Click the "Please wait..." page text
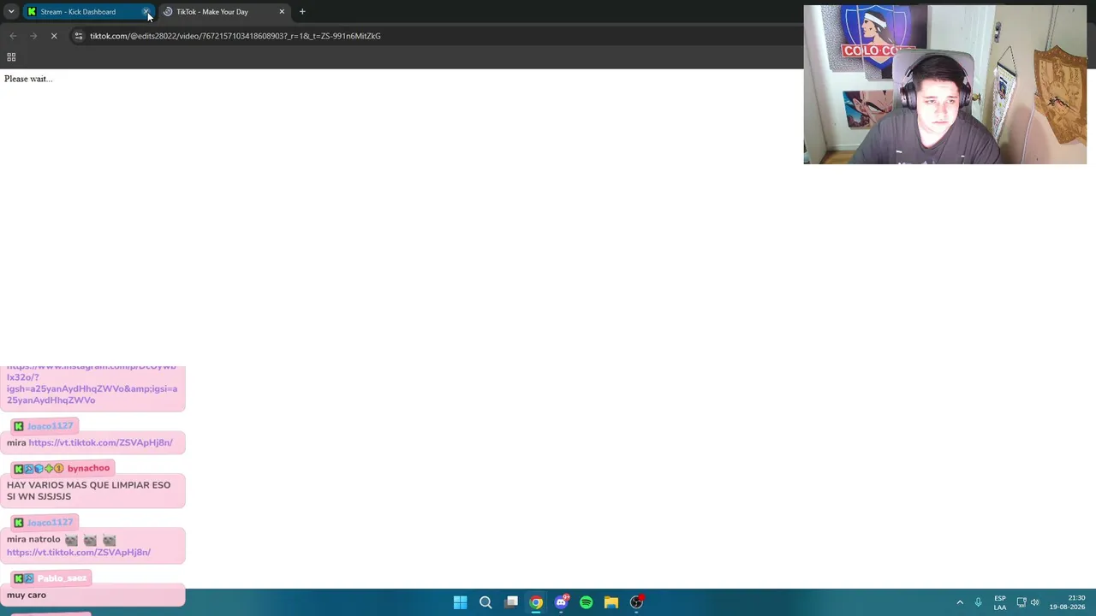 click(x=28, y=79)
